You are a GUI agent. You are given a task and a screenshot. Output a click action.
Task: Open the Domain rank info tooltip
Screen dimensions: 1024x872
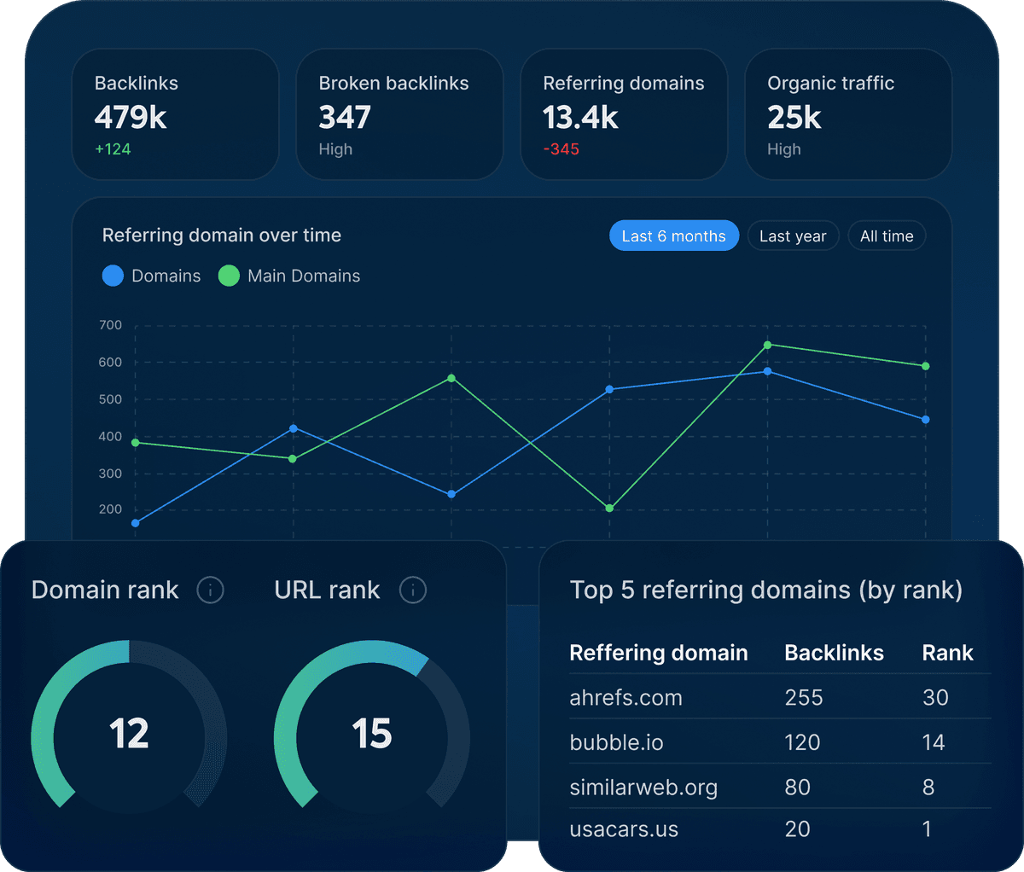pos(210,590)
